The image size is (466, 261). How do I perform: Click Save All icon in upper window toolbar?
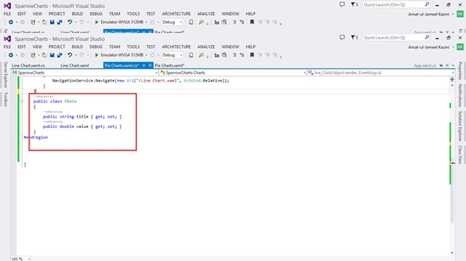(60, 22)
